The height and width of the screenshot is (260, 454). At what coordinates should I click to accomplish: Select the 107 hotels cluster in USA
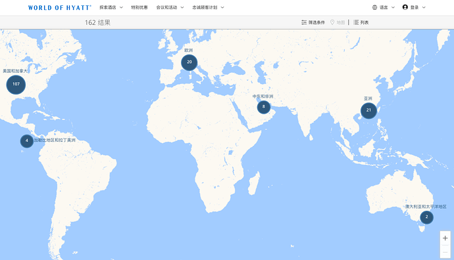[16, 85]
